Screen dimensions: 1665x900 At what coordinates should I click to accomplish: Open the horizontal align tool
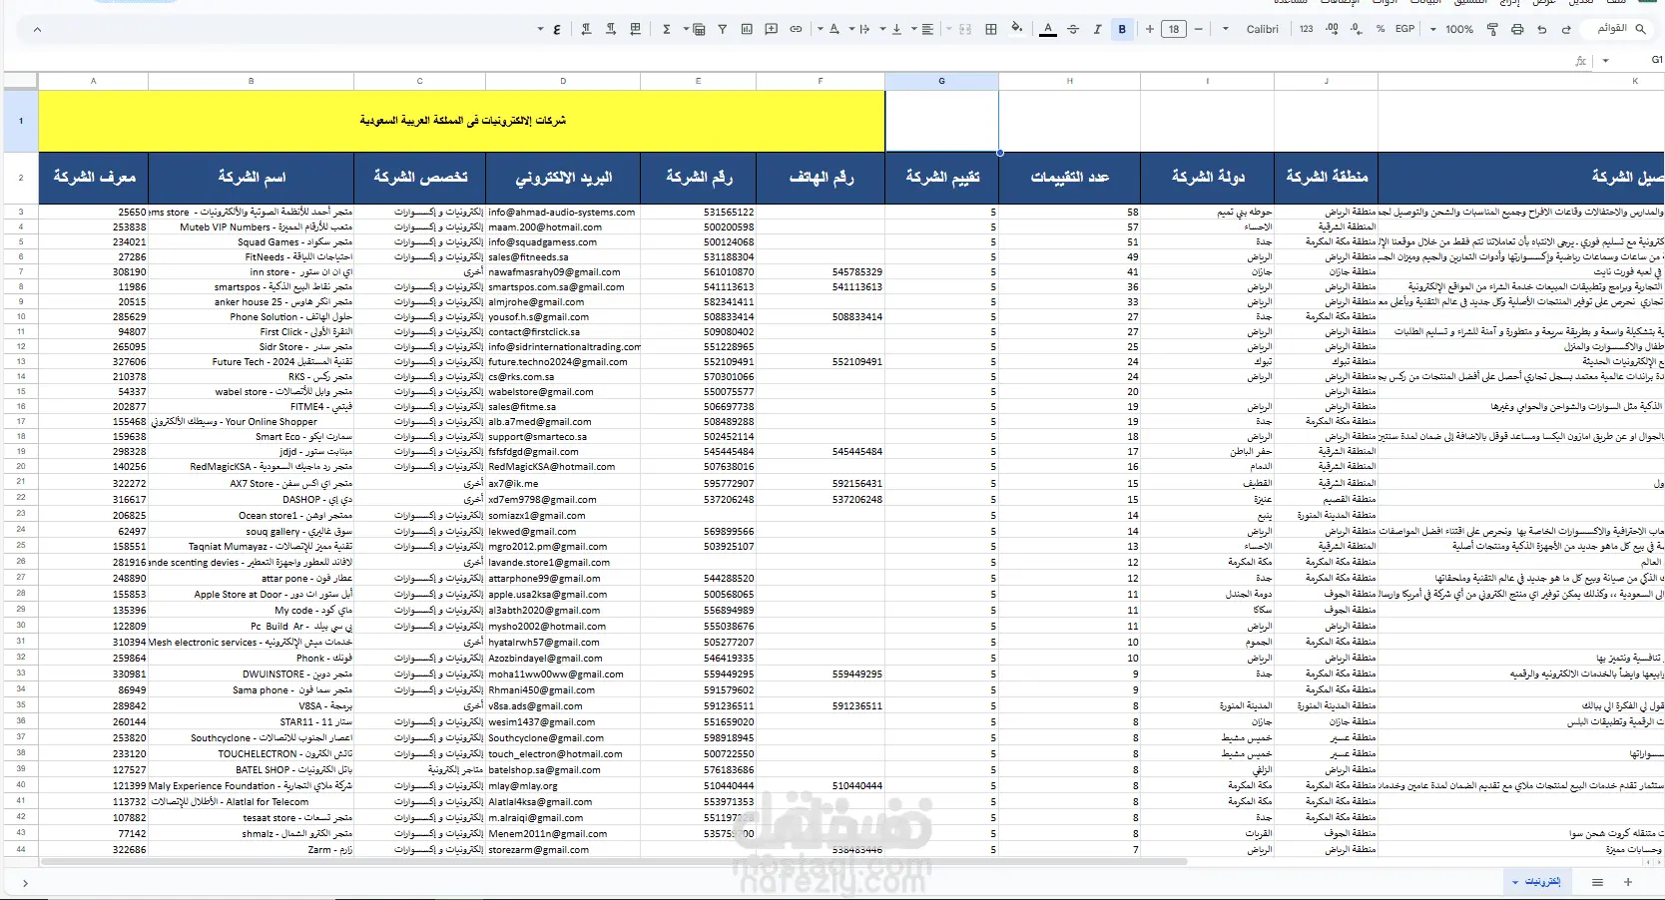[x=927, y=29]
